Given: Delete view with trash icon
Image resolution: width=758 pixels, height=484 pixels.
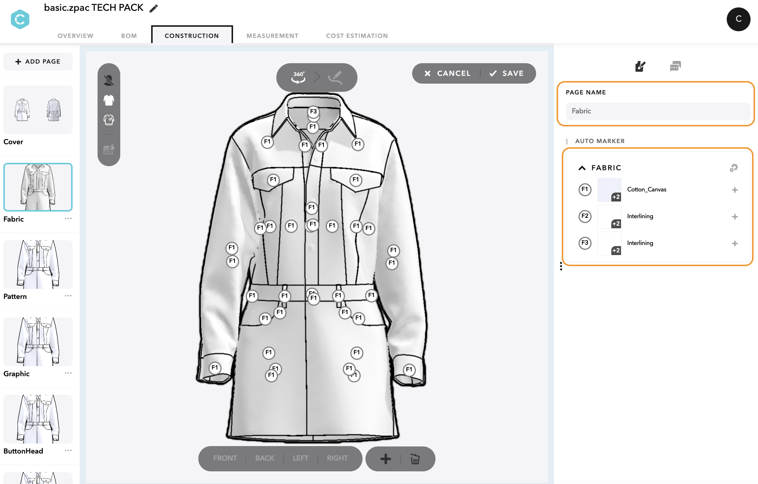Looking at the screenshot, I should [415, 459].
